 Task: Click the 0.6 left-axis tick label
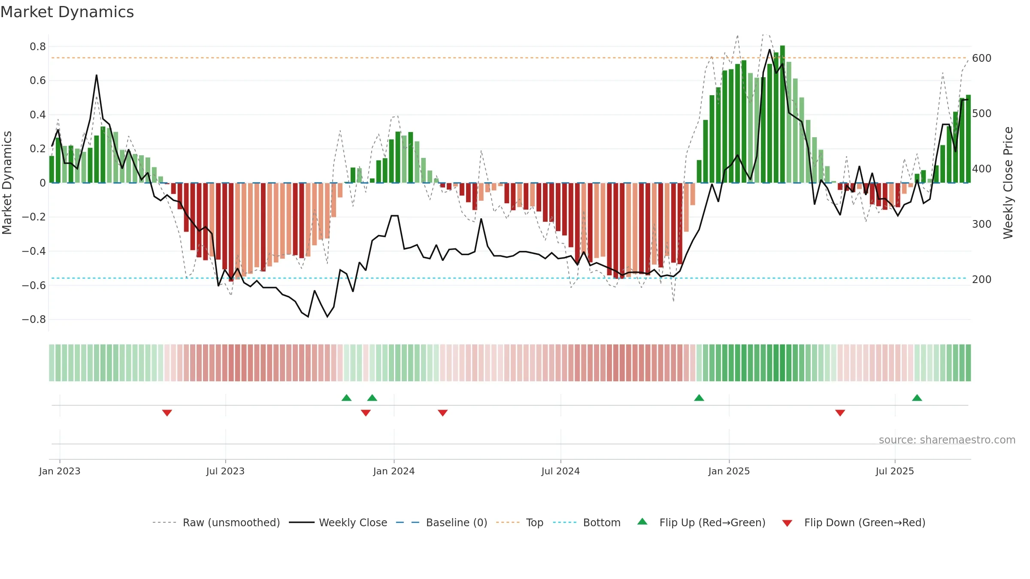click(x=38, y=81)
